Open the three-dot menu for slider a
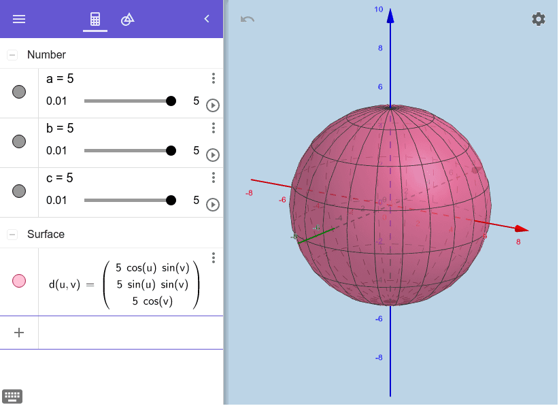The width and height of the screenshot is (559, 406). point(214,78)
